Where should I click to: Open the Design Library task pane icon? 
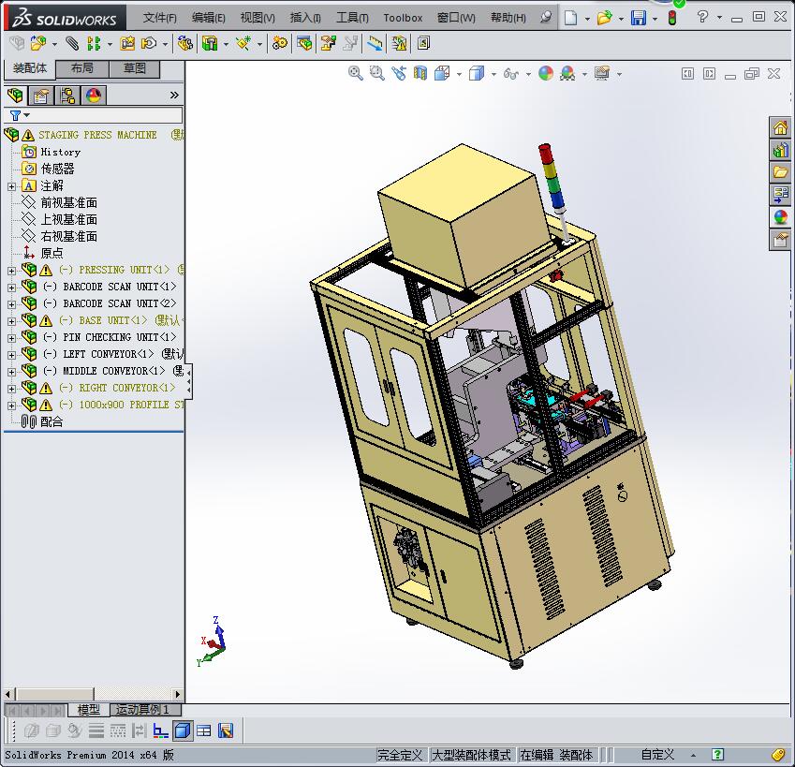[x=780, y=150]
